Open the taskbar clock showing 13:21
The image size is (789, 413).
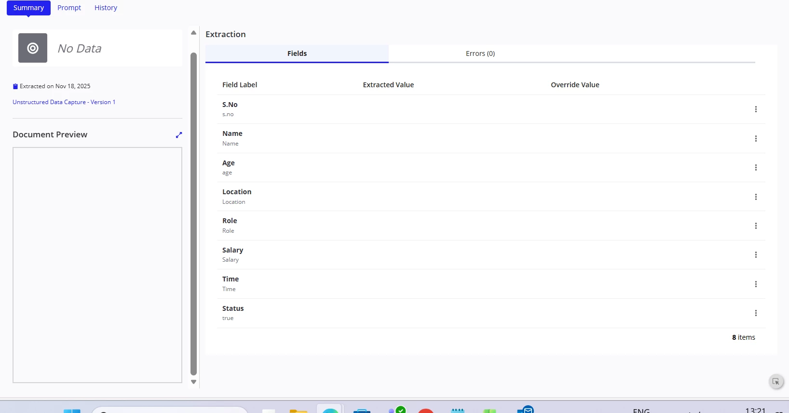[x=755, y=410]
